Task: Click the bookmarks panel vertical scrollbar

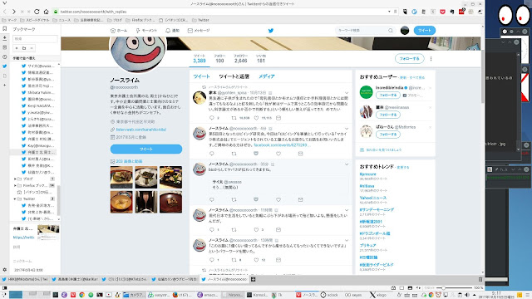Action: click(x=59, y=200)
